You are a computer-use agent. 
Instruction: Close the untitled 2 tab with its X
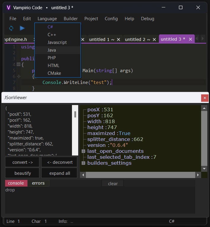(154, 39)
